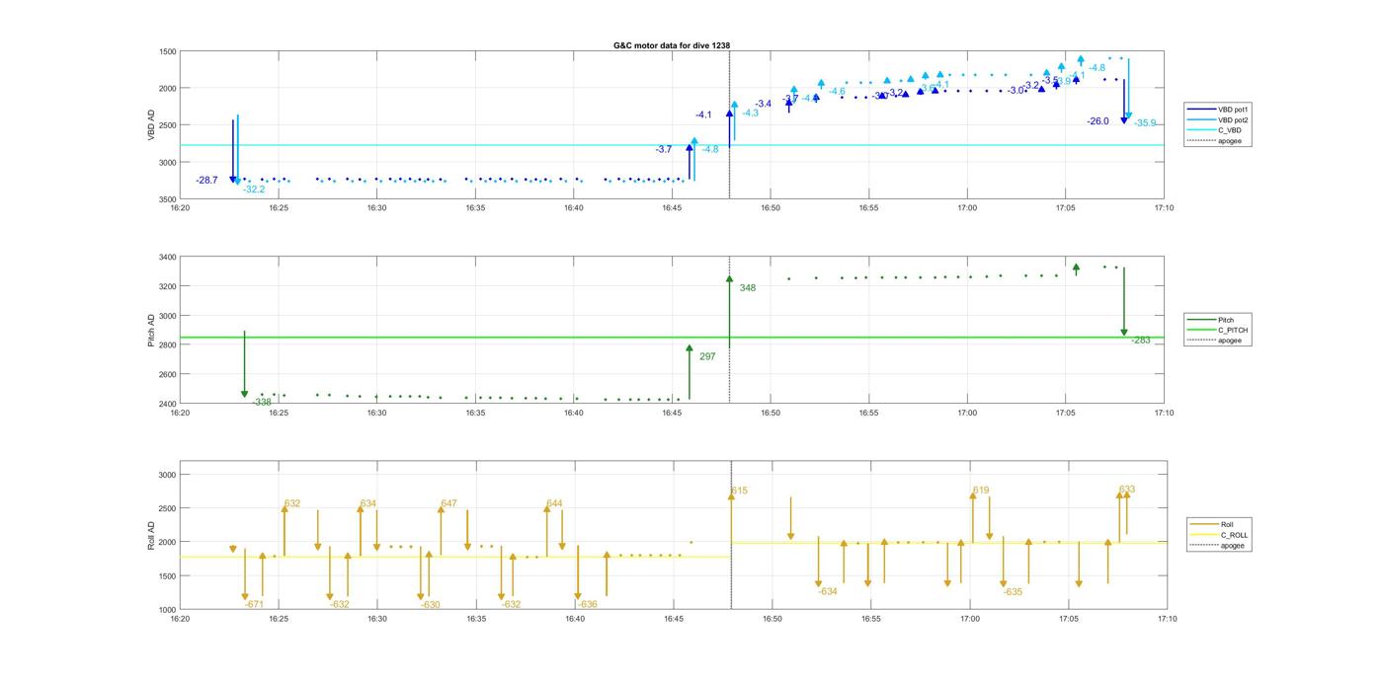
Task: Select the "VBD pot1" legend entry
Action: pos(1231,110)
